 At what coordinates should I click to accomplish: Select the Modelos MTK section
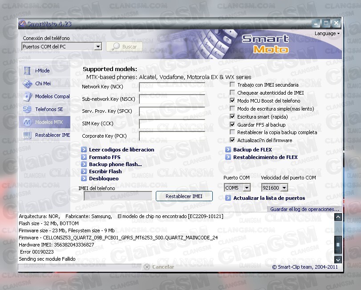pyautogui.click(x=45, y=122)
